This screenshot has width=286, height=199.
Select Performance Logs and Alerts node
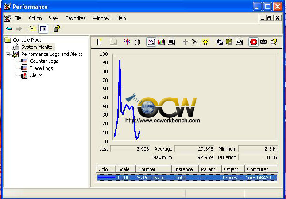point(52,54)
